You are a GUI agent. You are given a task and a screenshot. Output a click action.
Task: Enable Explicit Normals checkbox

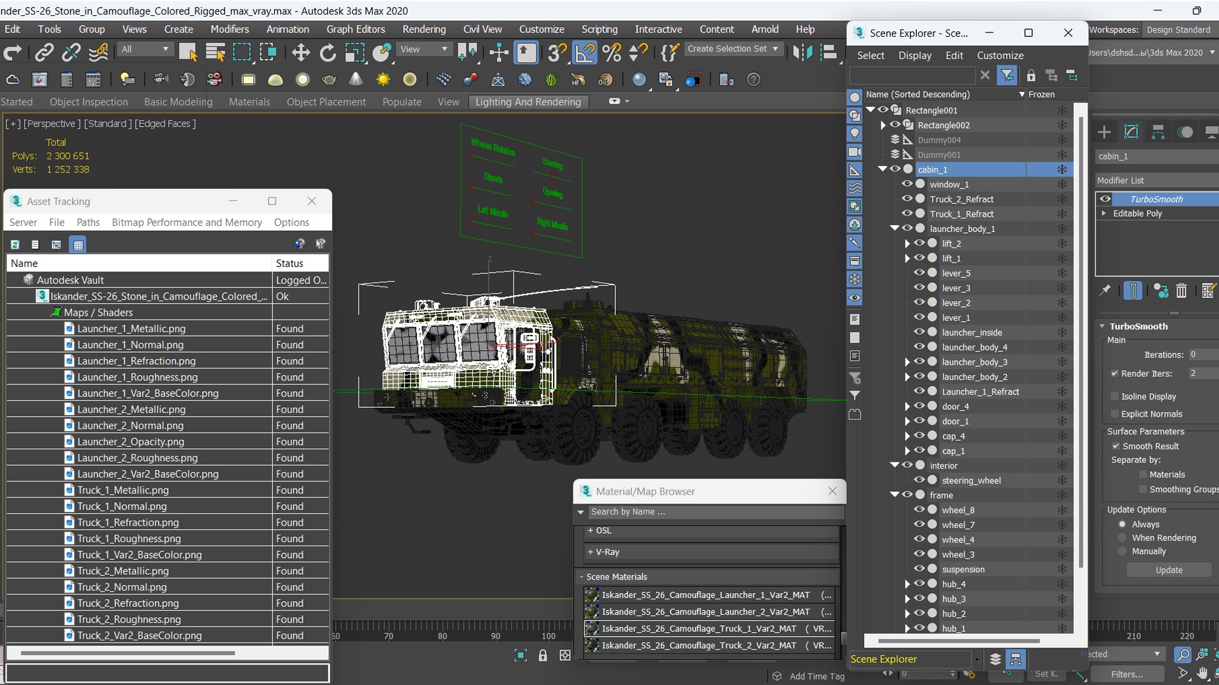pyautogui.click(x=1114, y=414)
